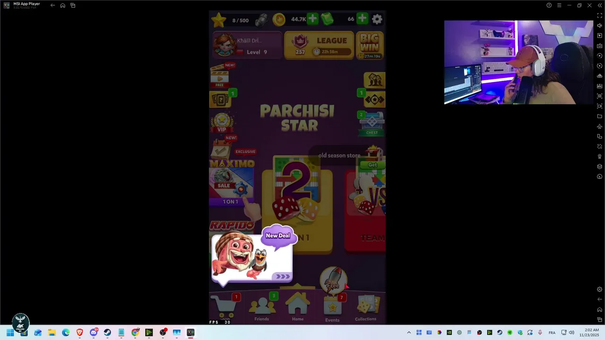Open the RAPIDO mode banner
The height and width of the screenshot is (340, 605).
point(232,226)
